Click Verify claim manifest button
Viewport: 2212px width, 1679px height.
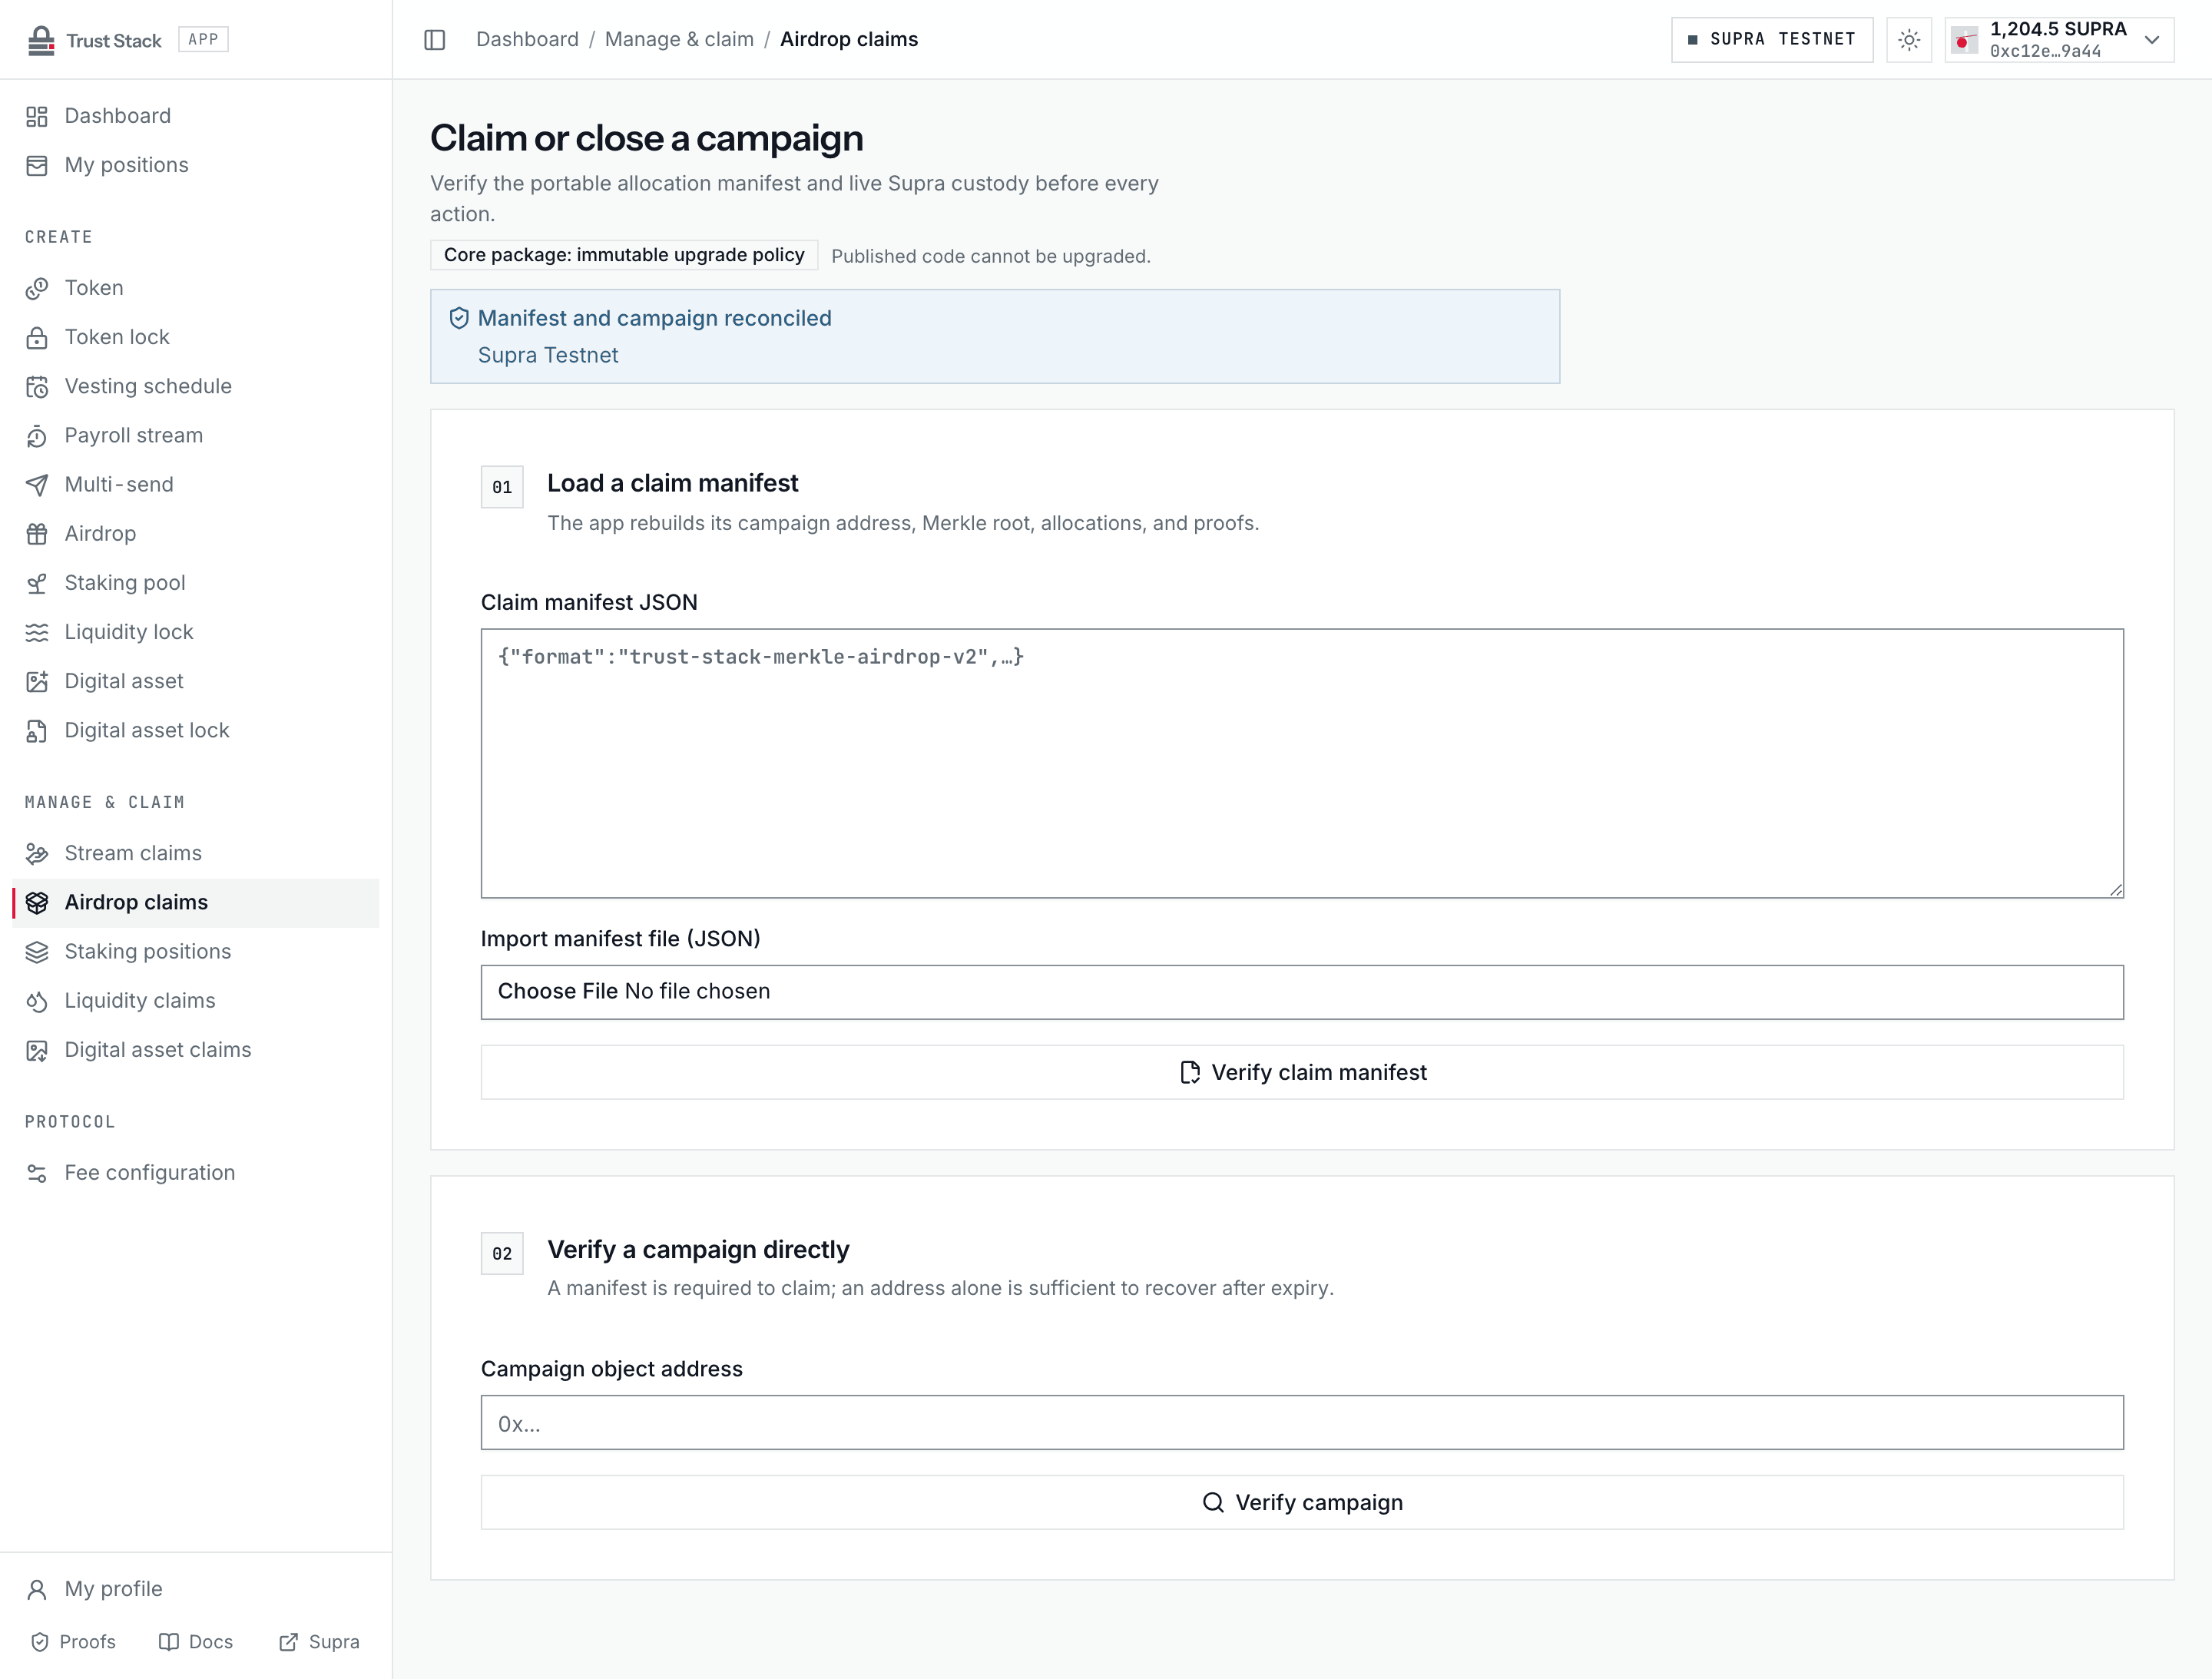[x=1302, y=1072]
